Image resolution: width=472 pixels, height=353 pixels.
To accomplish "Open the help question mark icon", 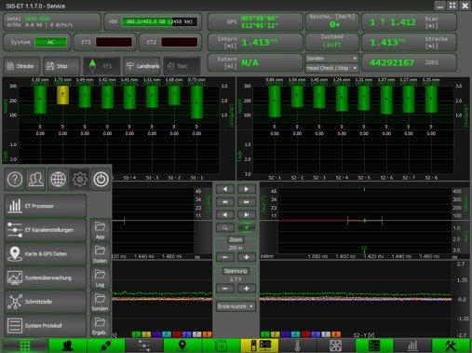I will pyautogui.click(x=15, y=179).
